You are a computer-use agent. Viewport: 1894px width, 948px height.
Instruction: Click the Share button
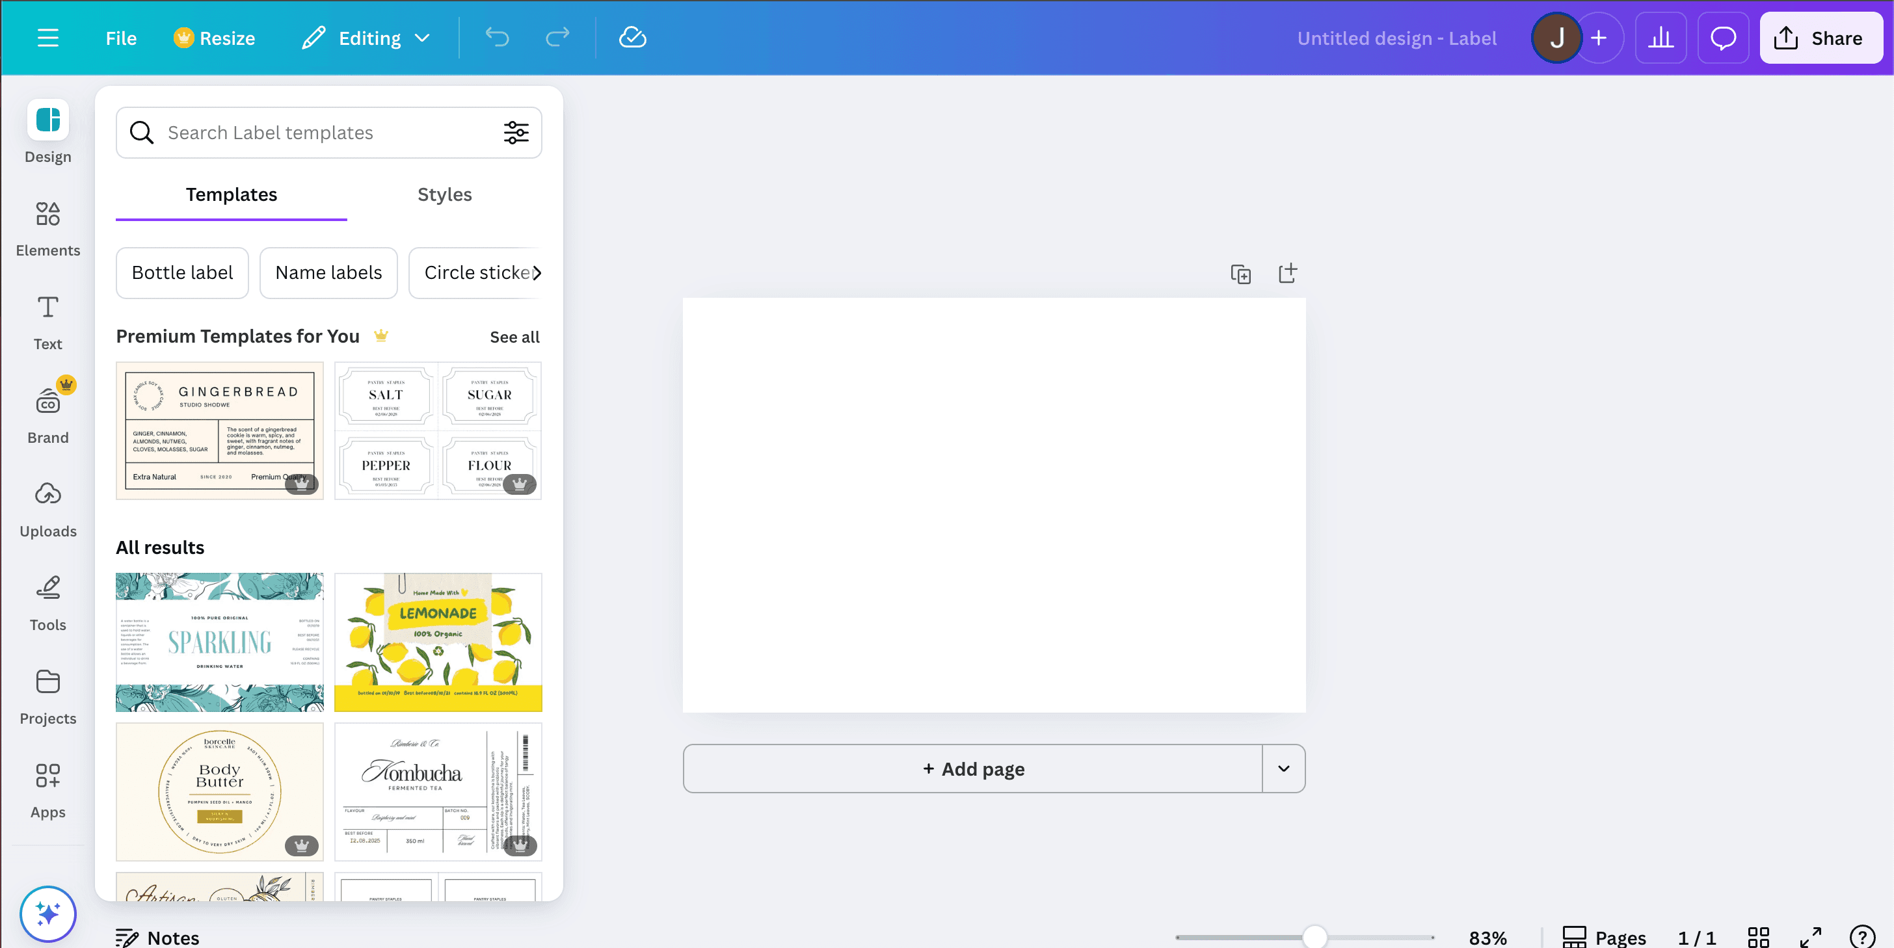pyautogui.click(x=1821, y=38)
